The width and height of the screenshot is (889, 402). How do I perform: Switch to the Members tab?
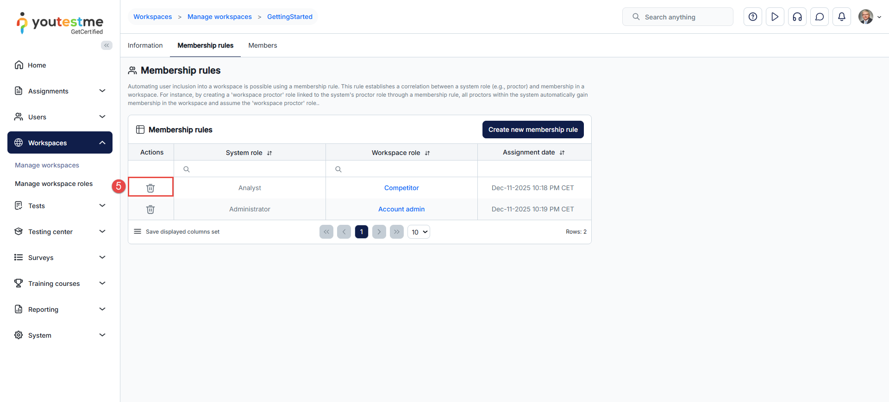pos(263,45)
